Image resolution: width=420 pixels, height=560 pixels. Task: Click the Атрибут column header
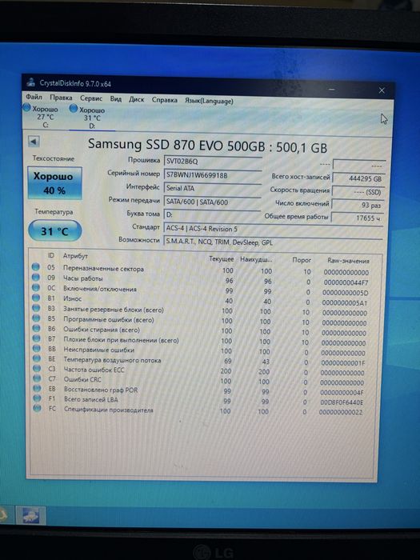[75, 256]
